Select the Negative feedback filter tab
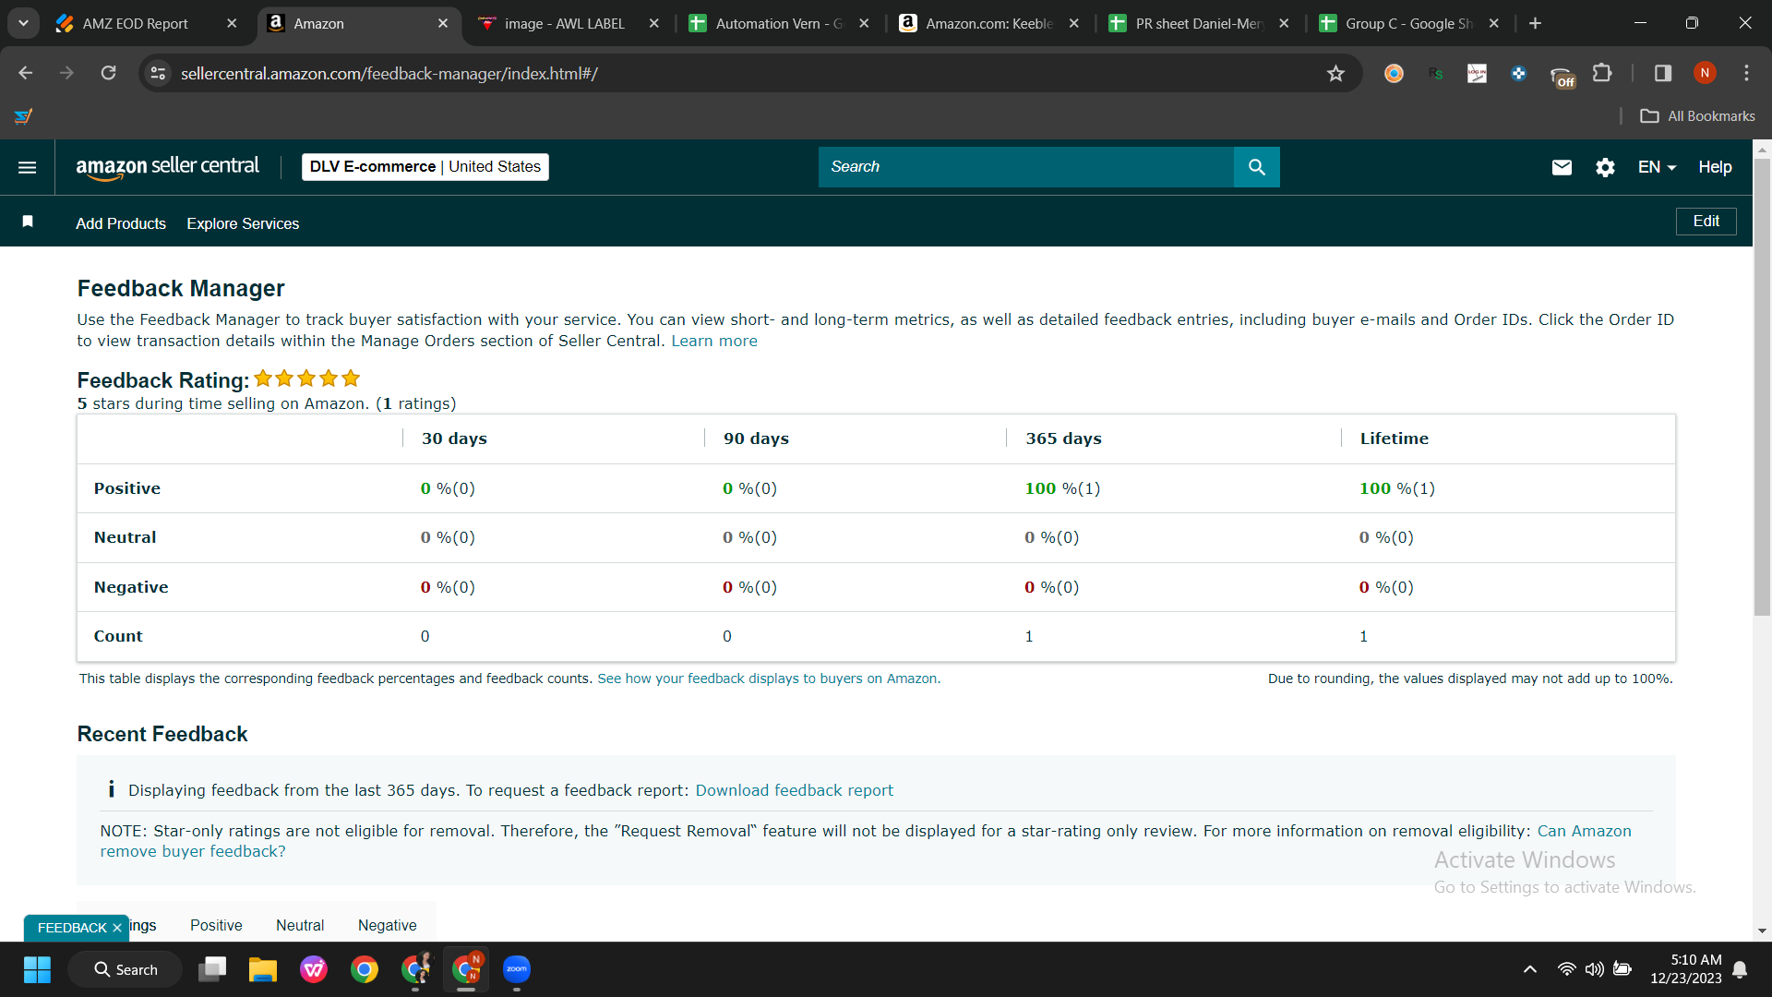 (387, 925)
